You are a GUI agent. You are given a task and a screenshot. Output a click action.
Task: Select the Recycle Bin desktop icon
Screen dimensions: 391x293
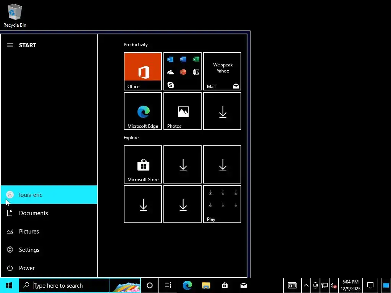[x=15, y=15]
